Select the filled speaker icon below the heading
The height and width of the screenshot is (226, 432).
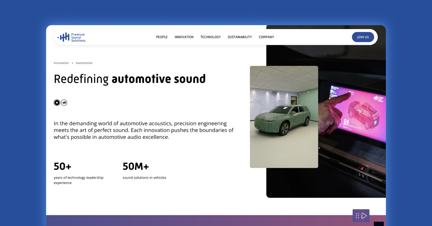tap(57, 103)
